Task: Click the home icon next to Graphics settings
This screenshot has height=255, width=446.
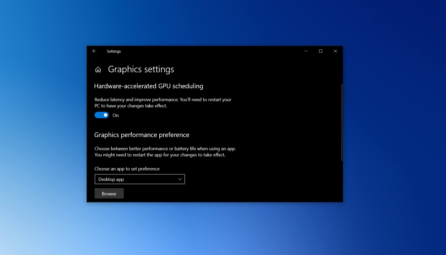Action: tap(98, 69)
